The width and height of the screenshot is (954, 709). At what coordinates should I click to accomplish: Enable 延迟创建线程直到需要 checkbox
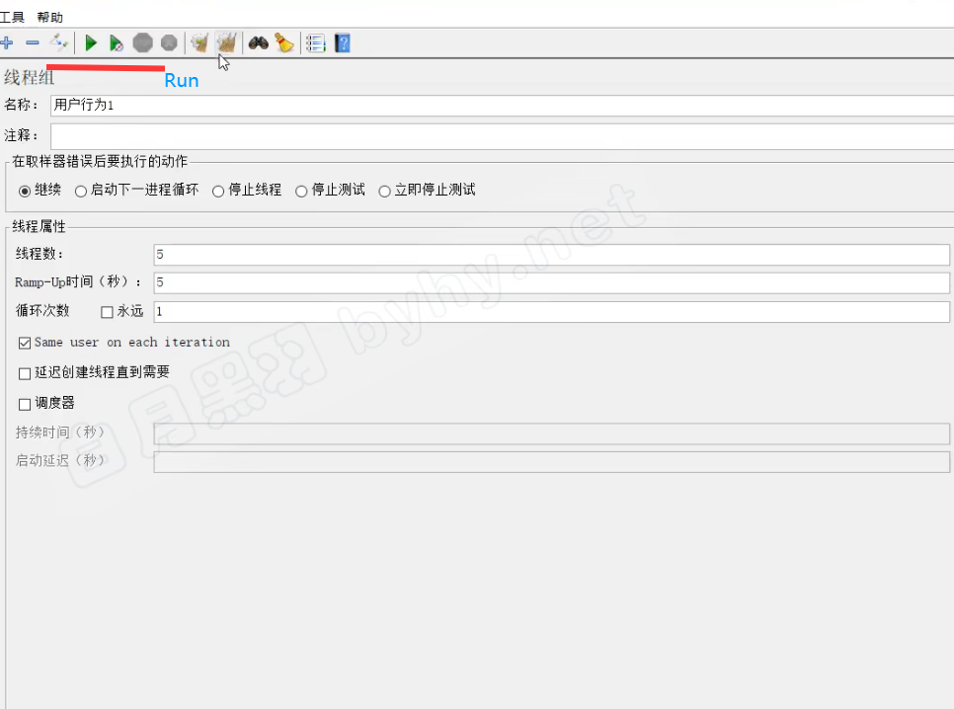[25, 373]
